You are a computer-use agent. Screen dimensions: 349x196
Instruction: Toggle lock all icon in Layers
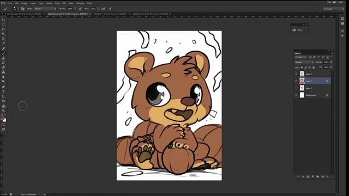pyautogui.click(x=314, y=68)
